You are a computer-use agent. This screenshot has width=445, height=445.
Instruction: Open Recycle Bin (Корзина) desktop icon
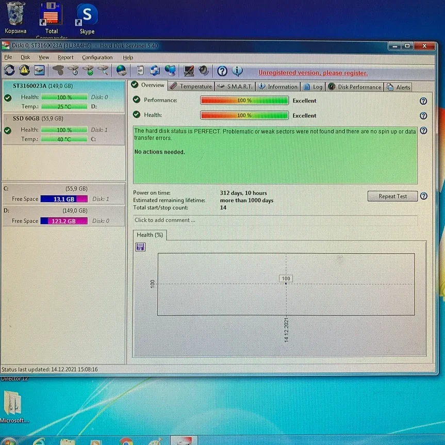[x=15, y=18]
